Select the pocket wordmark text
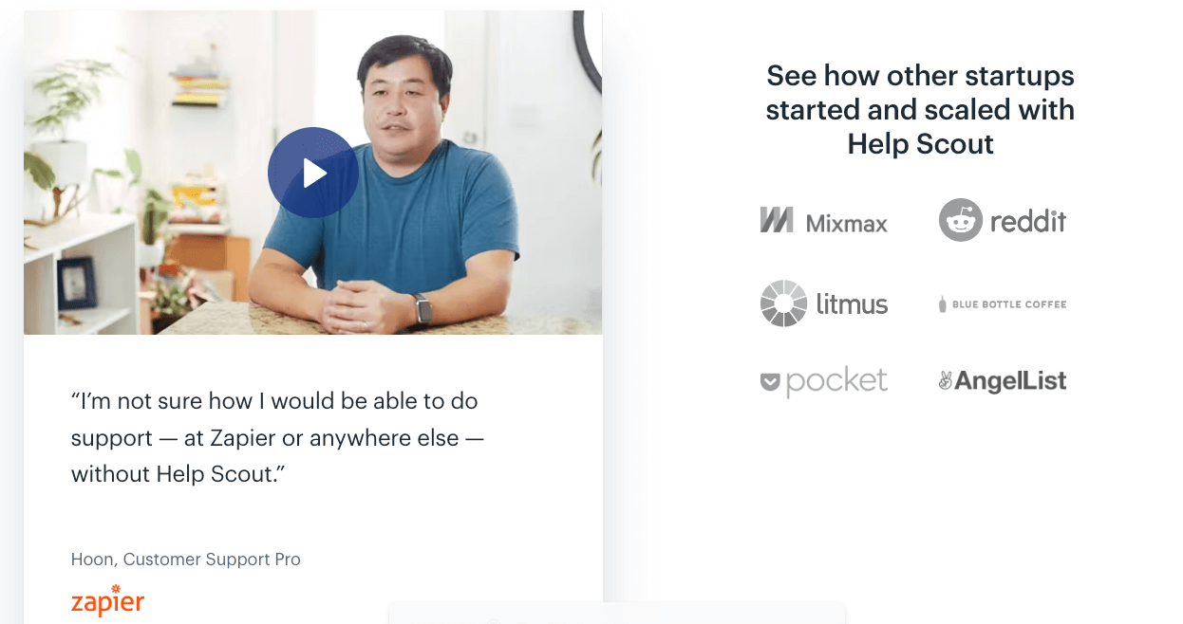Image resolution: width=1183 pixels, height=624 pixels. [836, 381]
